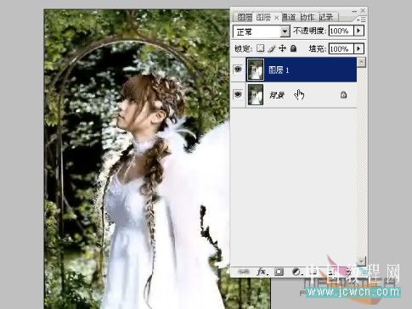This screenshot has height=309, width=412.
Task: Switch to the 动作 tab
Action: (x=308, y=17)
